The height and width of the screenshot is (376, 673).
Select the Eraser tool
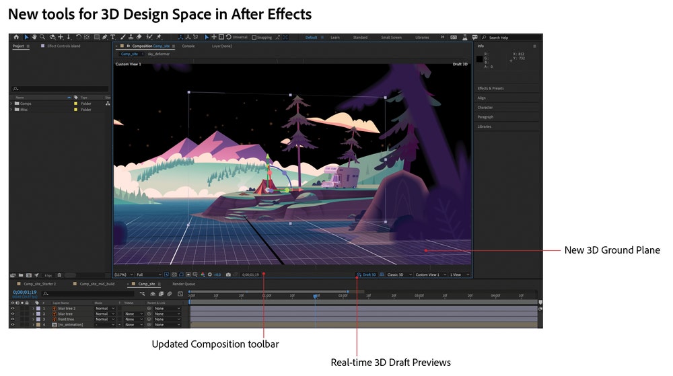tap(139, 37)
